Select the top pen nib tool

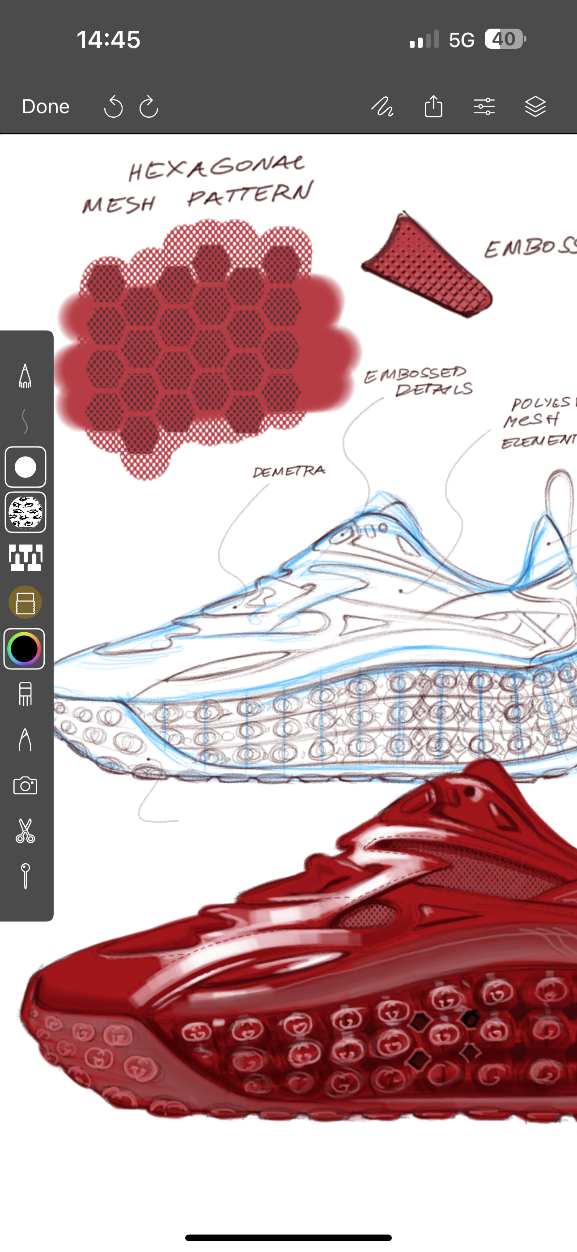tap(25, 376)
